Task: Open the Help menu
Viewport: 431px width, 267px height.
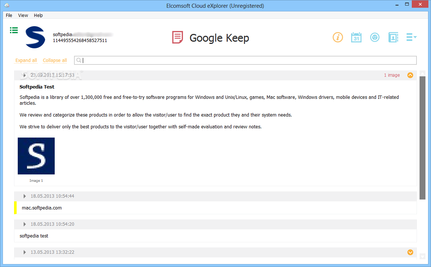Action: (x=38, y=15)
